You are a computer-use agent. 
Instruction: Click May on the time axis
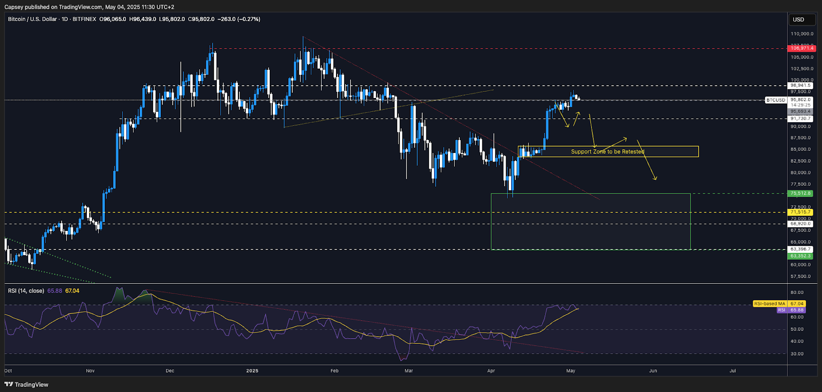tap(571, 370)
